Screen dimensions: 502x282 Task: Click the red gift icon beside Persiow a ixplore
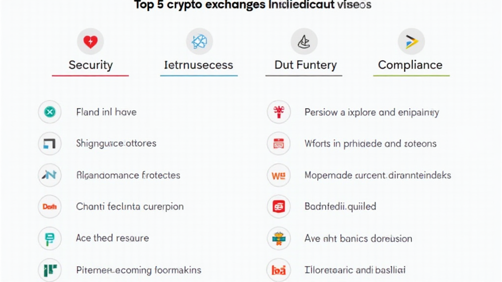278,112
